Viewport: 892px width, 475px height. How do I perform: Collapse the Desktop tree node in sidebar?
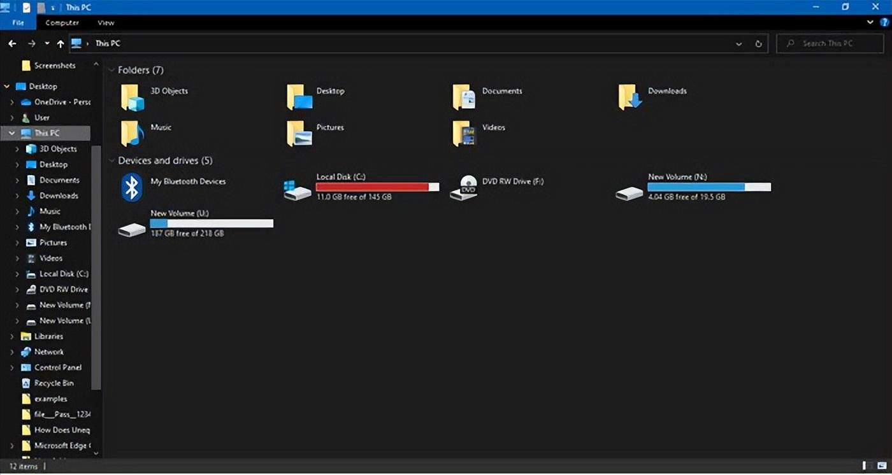click(x=7, y=87)
